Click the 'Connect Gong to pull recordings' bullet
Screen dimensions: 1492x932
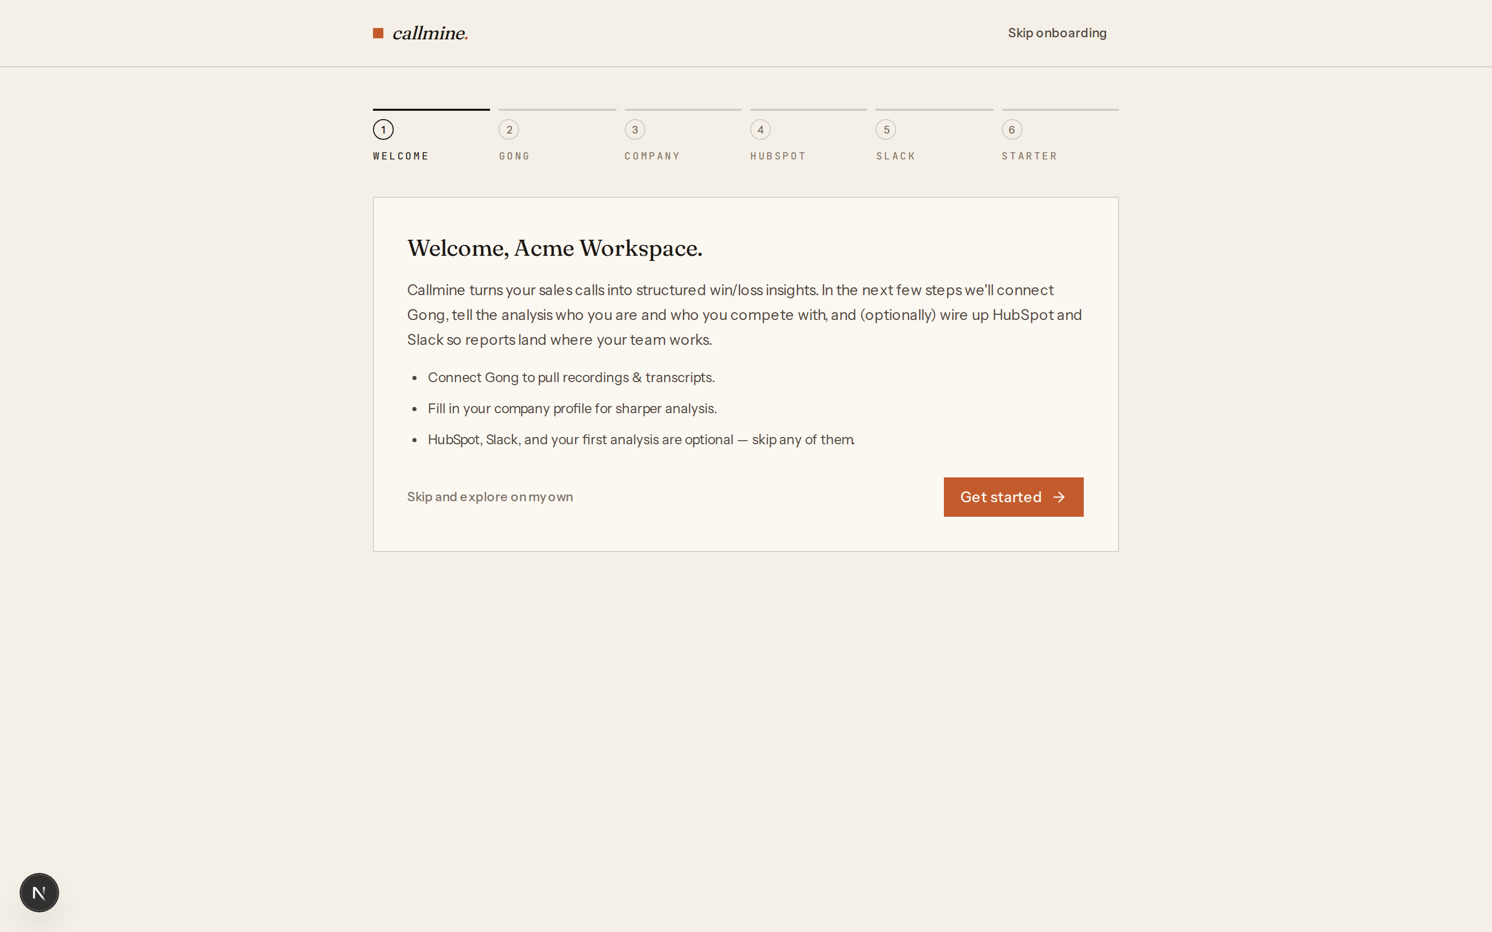(x=571, y=377)
